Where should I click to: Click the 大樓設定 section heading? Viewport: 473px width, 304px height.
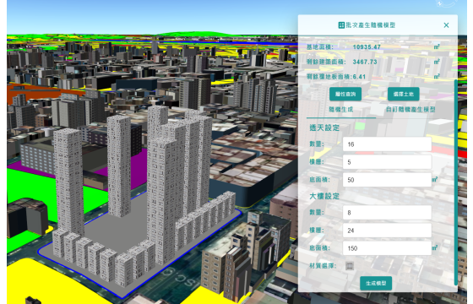(x=324, y=196)
